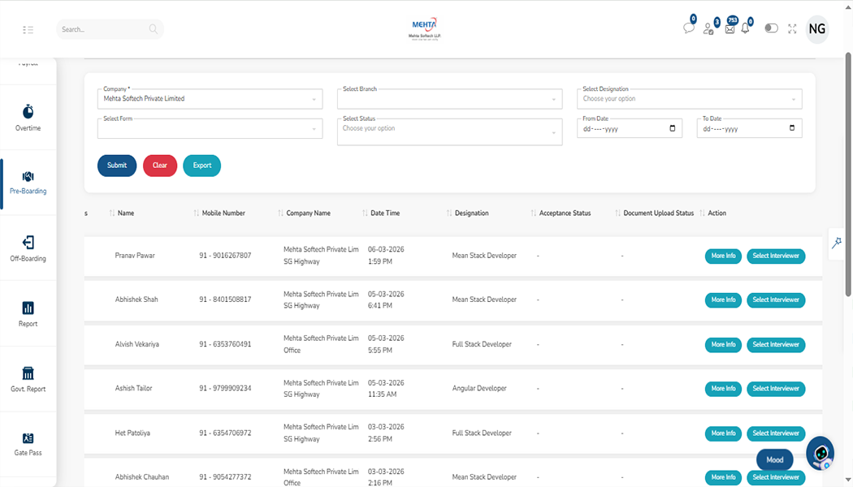The height and width of the screenshot is (487, 853).
Task: Open the Select Status dropdown
Action: pyautogui.click(x=449, y=131)
